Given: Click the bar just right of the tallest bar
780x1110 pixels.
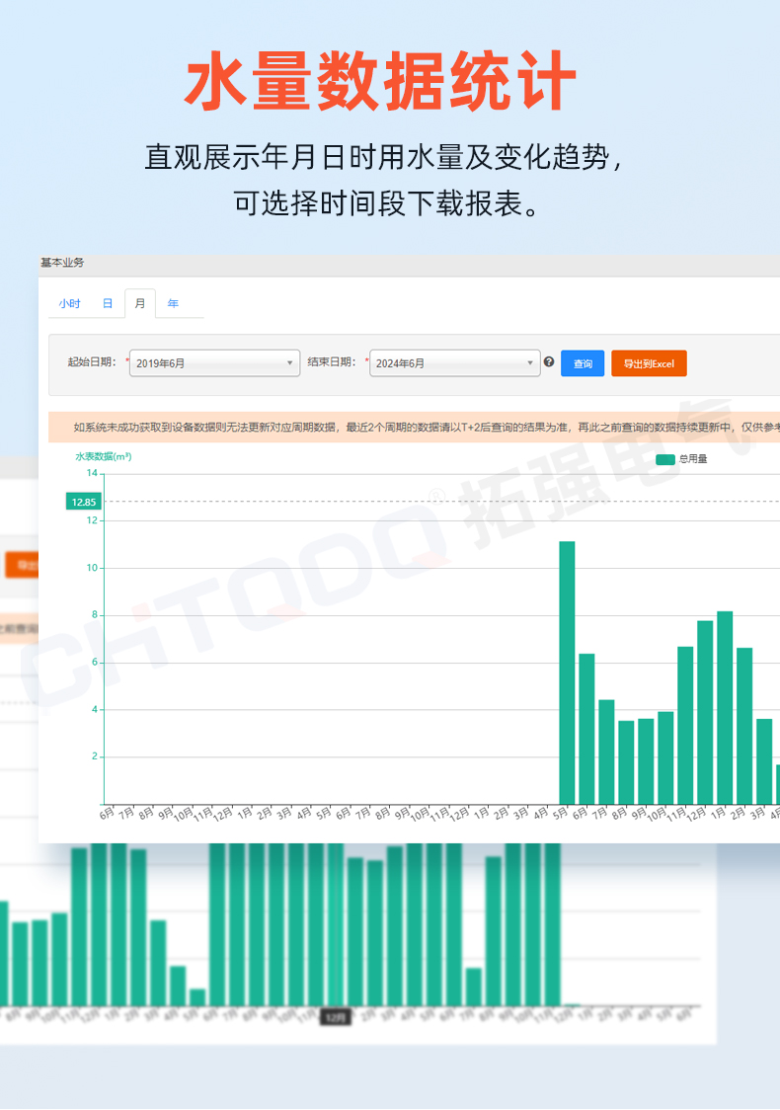Looking at the screenshot, I should (x=586, y=728).
